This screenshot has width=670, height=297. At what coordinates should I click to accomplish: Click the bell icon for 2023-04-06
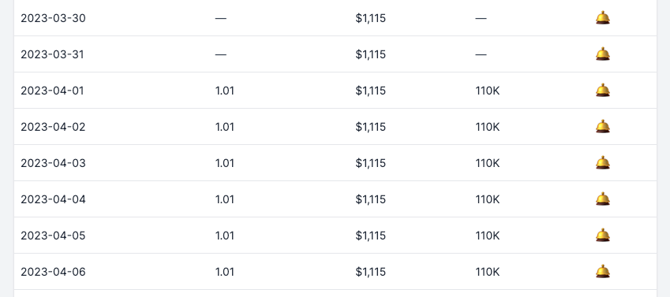pos(602,272)
